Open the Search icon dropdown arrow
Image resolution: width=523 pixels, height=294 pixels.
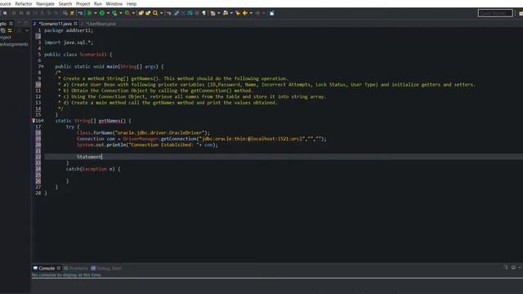(162, 13)
